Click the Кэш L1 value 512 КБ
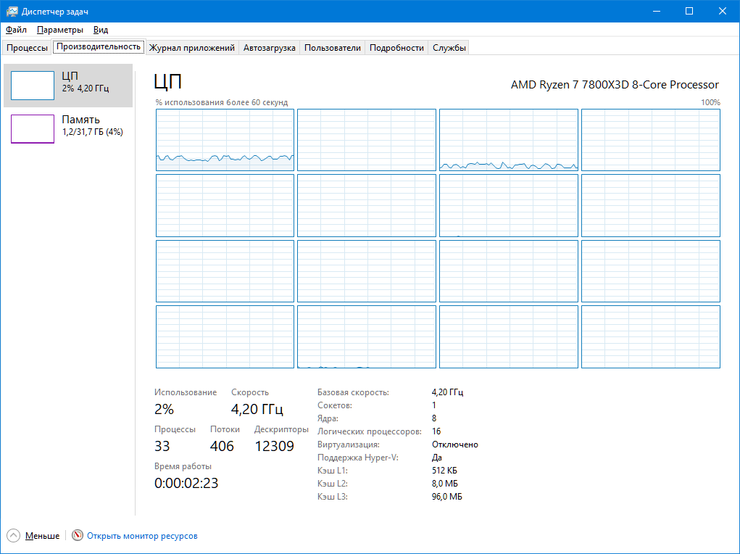This screenshot has height=554, width=740. 444,471
